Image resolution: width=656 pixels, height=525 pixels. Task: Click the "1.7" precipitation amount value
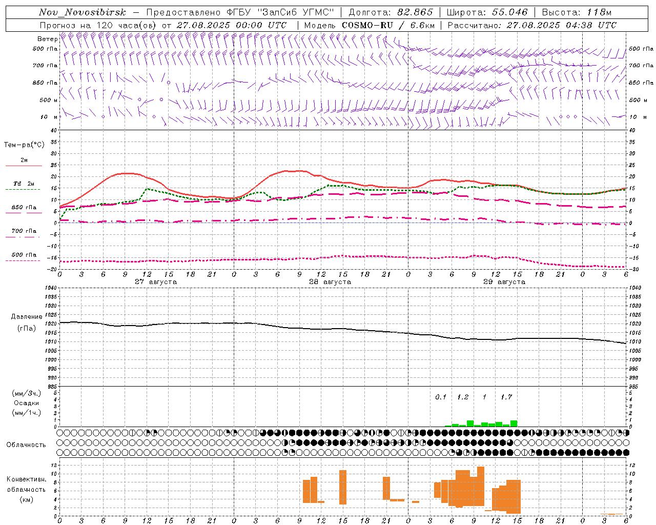coord(506,397)
